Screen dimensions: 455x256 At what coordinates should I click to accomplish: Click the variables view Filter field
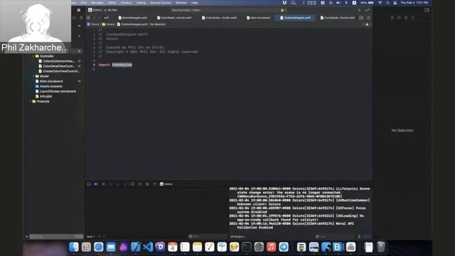[208, 237]
